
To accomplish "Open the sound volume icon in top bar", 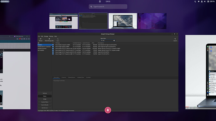I will coord(205,2).
